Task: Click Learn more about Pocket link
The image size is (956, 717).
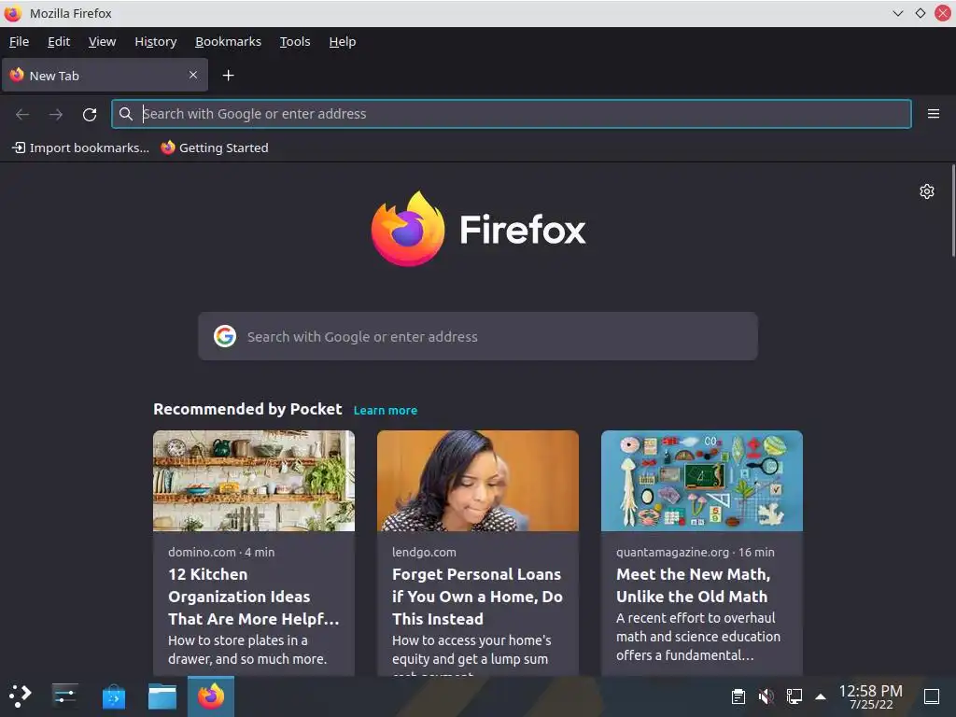Action: coord(386,411)
